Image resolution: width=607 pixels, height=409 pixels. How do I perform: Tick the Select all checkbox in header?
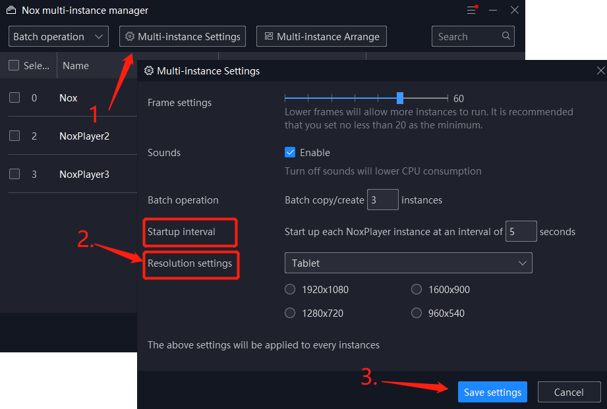[14, 65]
